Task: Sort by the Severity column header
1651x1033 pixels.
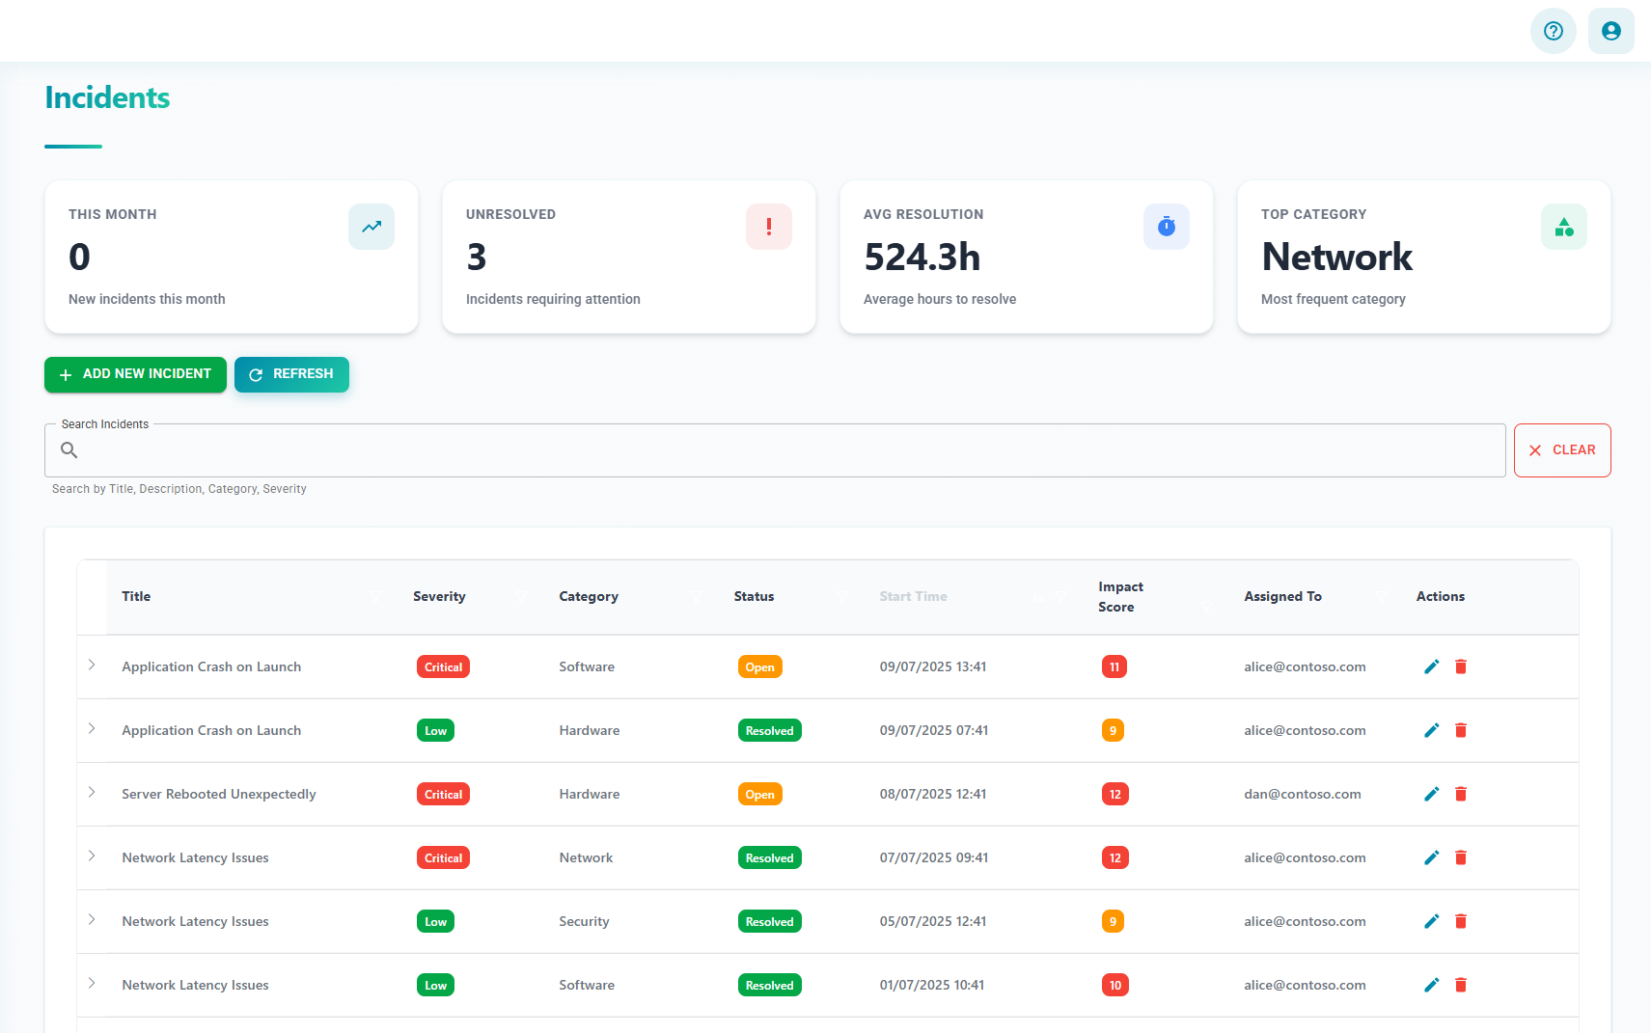Action: click(x=439, y=597)
